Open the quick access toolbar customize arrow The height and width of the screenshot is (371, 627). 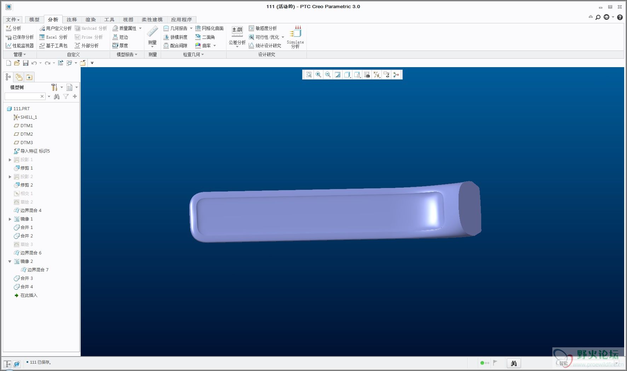coord(92,63)
